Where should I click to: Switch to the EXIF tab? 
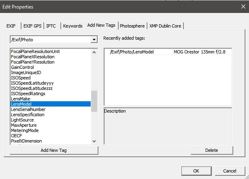click(11, 26)
